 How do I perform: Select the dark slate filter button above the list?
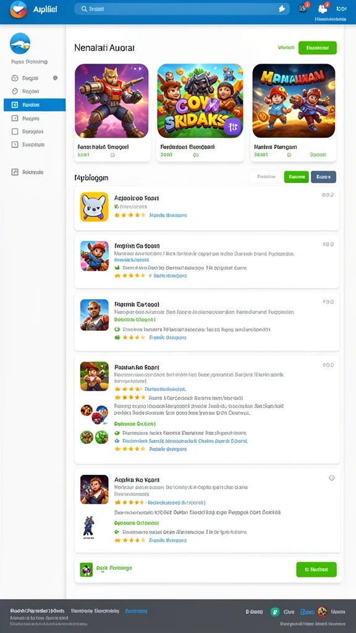pyautogui.click(x=323, y=177)
